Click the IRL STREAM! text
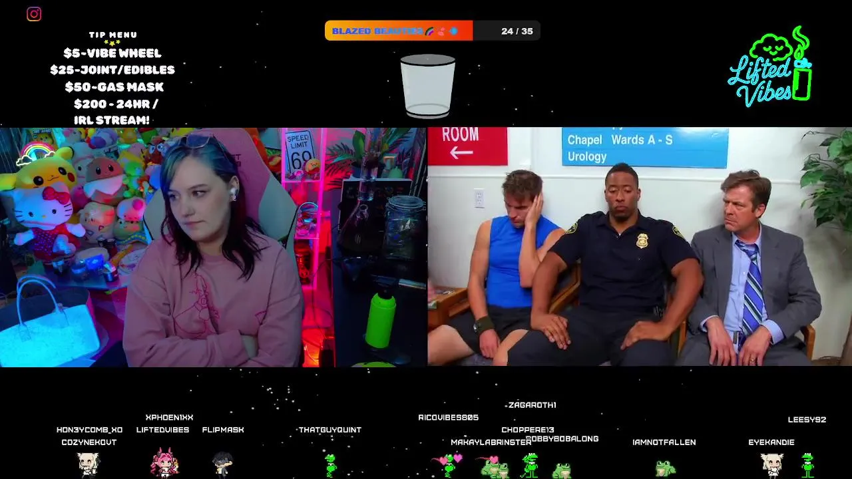 click(x=112, y=120)
